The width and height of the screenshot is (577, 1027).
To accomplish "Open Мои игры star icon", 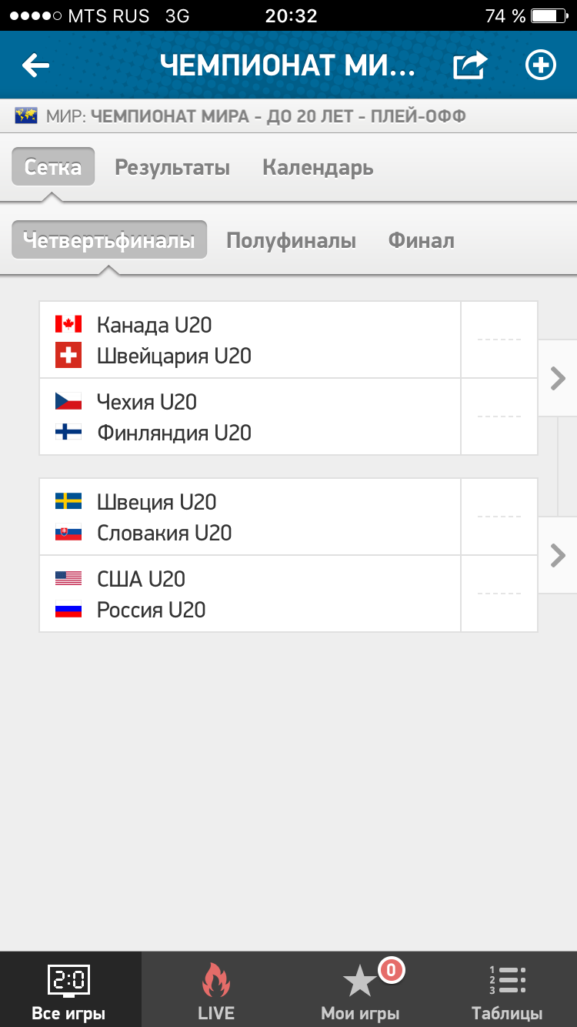I will pos(359,982).
